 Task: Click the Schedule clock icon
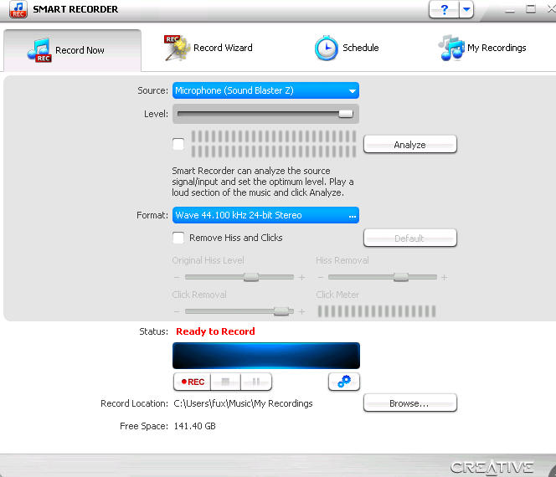click(326, 49)
